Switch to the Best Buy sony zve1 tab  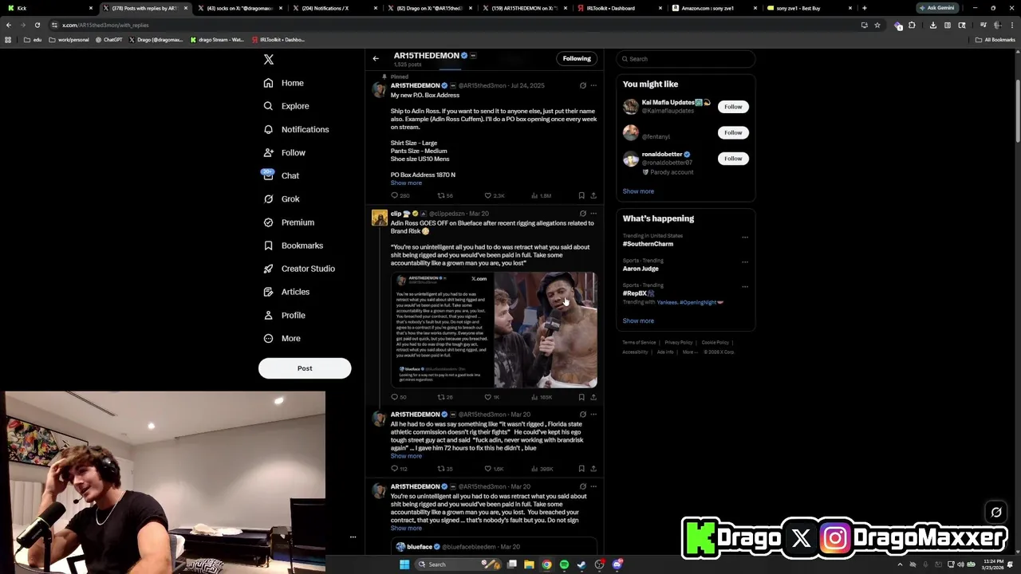(x=808, y=8)
